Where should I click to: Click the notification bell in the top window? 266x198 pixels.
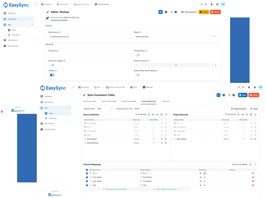(x=211, y=5)
